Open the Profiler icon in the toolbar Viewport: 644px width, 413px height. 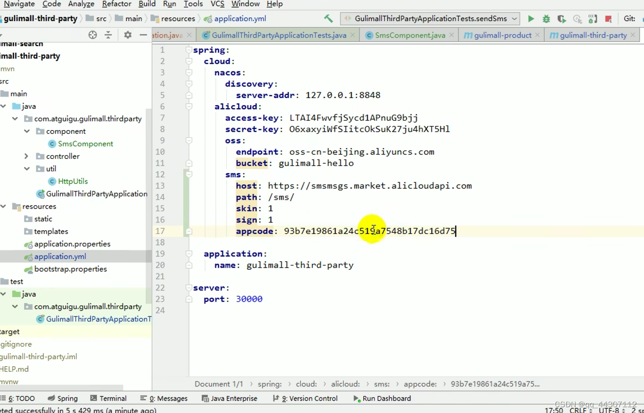coord(577,18)
